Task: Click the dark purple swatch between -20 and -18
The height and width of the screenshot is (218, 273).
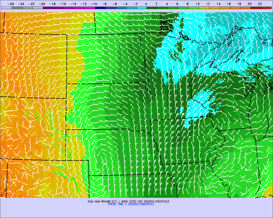Action: point(48,8)
